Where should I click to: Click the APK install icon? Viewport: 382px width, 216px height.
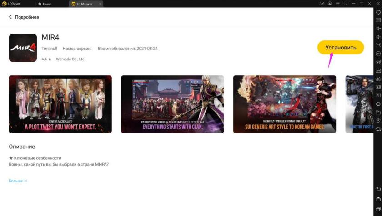378,70
